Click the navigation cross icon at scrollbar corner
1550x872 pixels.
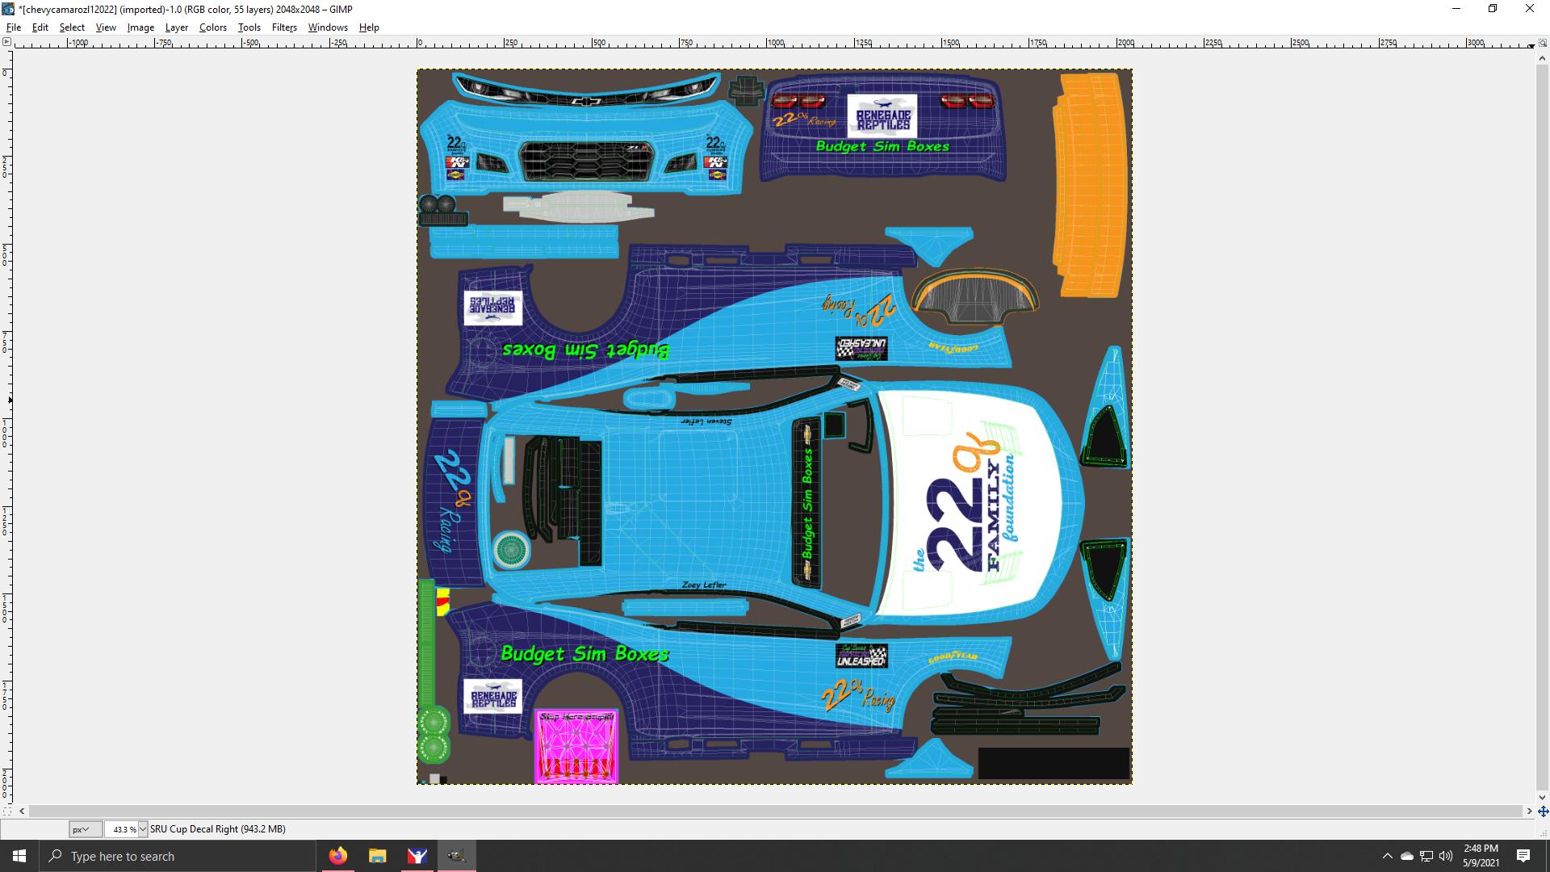pos(1543,812)
